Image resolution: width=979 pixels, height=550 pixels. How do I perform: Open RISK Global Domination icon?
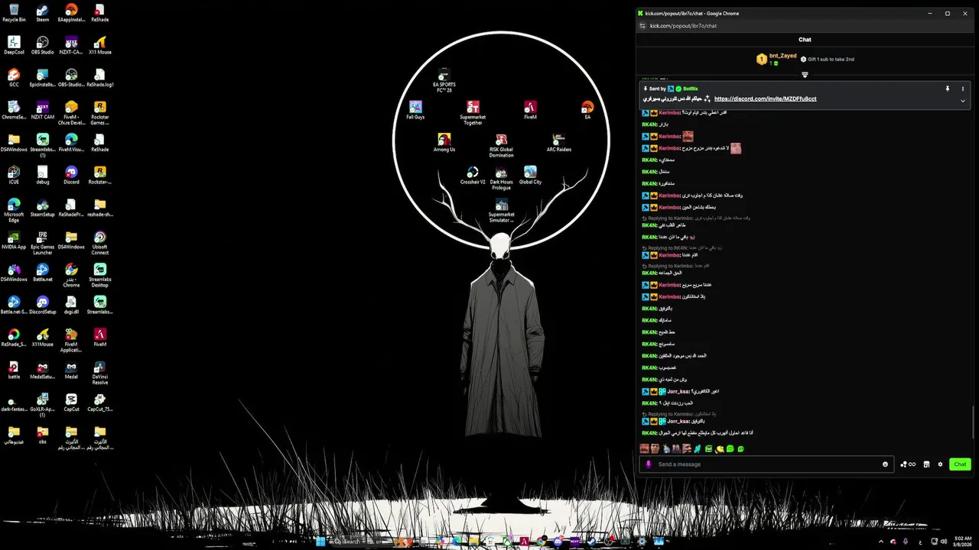coord(501,145)
